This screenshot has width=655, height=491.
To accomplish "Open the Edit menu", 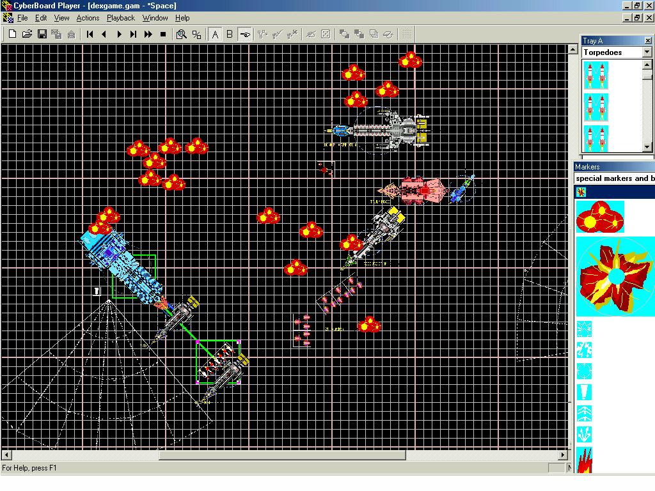I will (x=40, y=18).
